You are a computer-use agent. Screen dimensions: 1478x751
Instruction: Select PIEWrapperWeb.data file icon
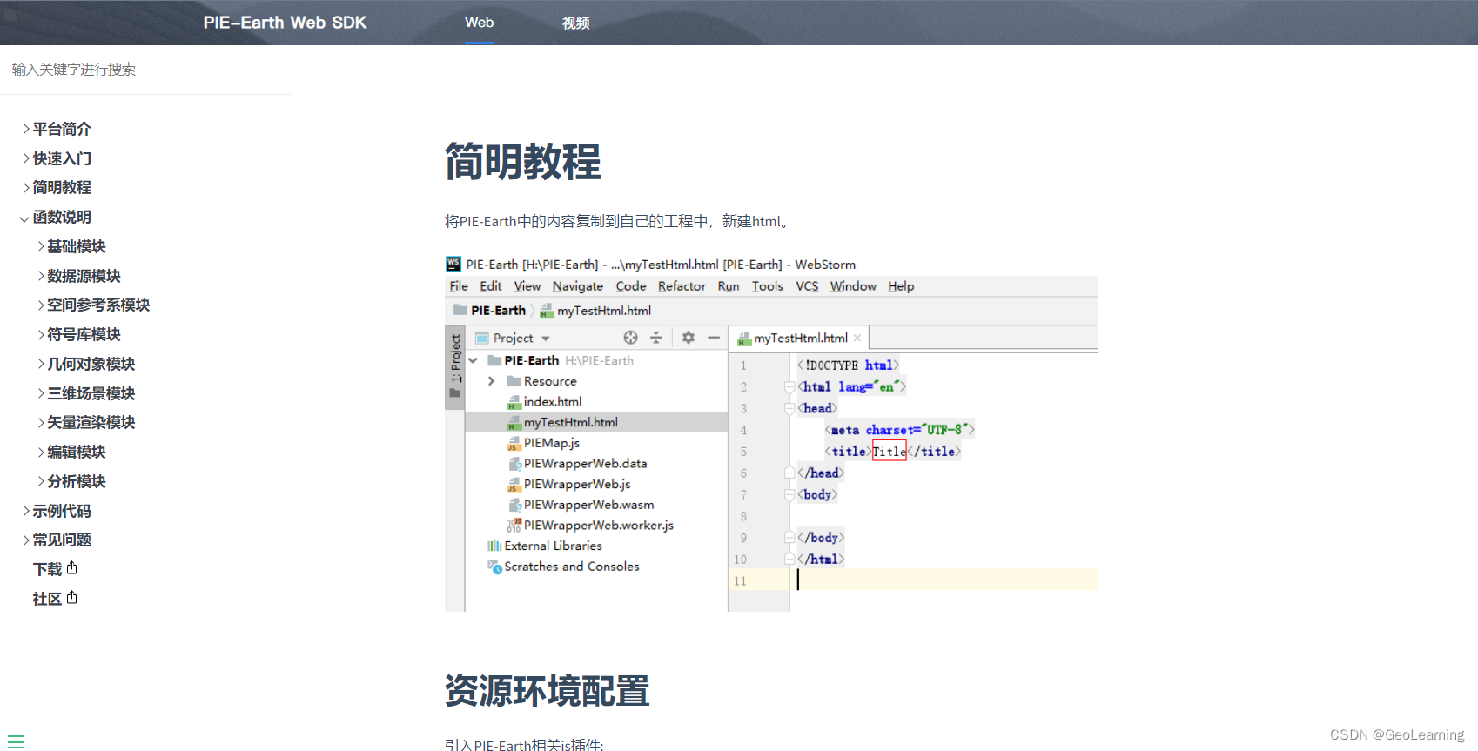point(514,464)
